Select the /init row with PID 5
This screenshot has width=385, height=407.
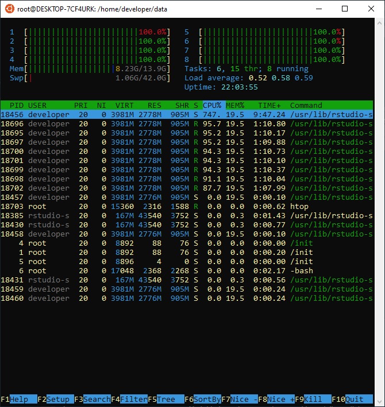pyautogui.click(x=187, y=262)
